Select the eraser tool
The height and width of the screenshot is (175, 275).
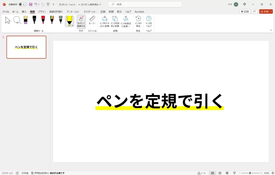pyautogui.click(x=25, y=20)
